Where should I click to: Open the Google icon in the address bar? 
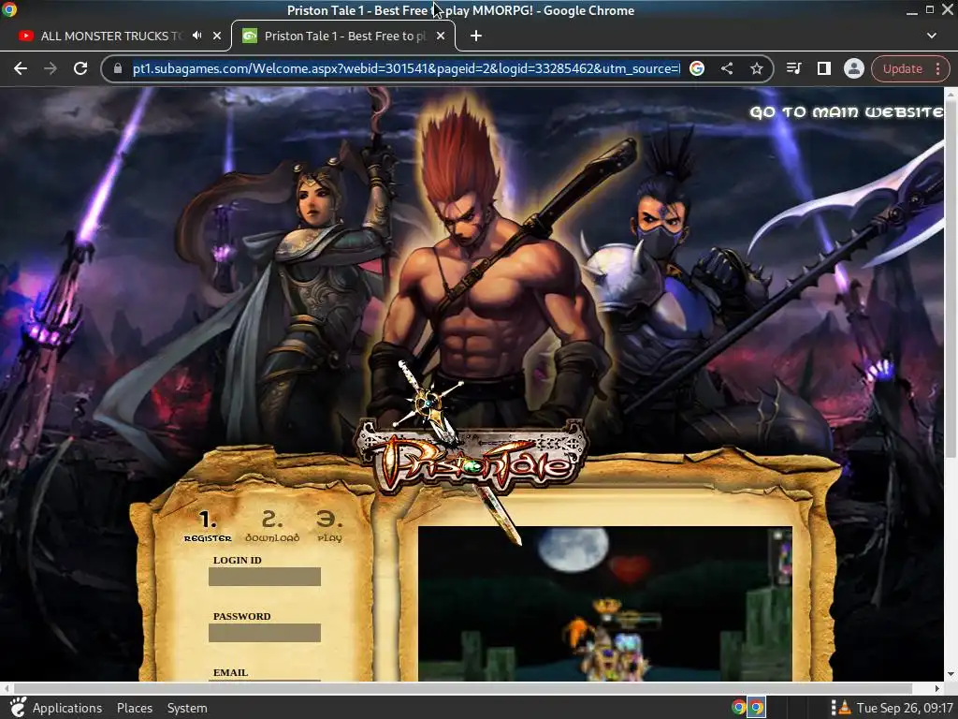click(x=697, y=68)
